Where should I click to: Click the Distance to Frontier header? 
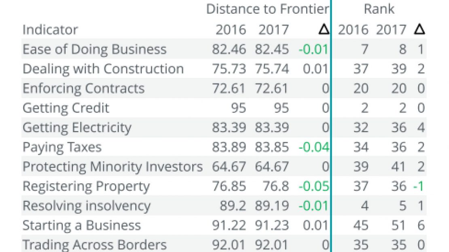pyautogui.click(x=267, y=9)
